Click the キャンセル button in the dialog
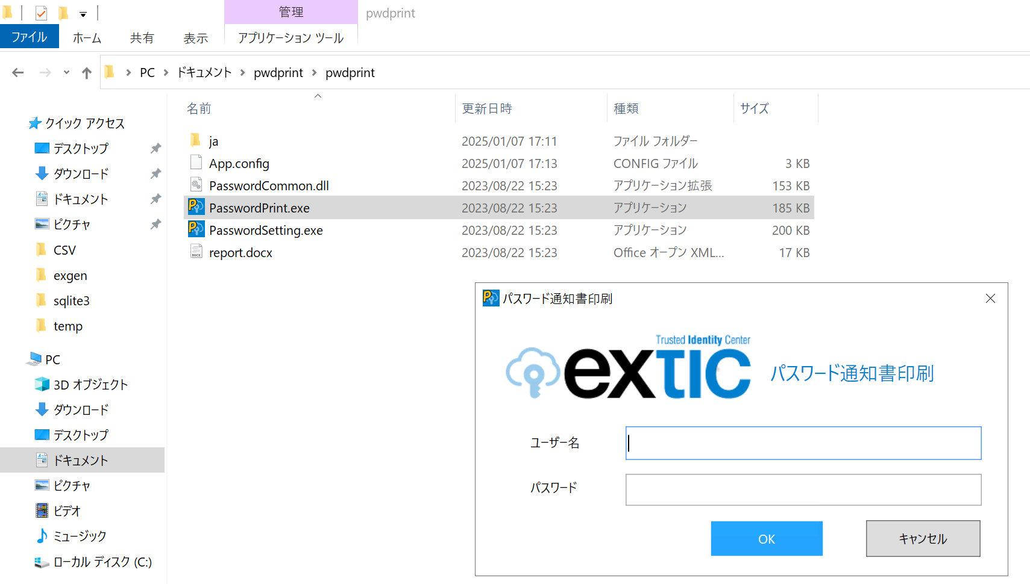 click(923, 539)
